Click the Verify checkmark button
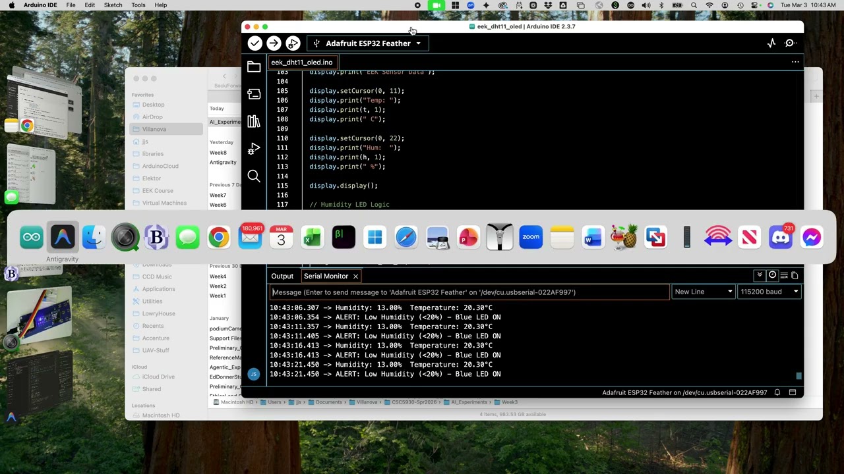The width and height of the screenshot is (844, 474). tap(255, 43)
